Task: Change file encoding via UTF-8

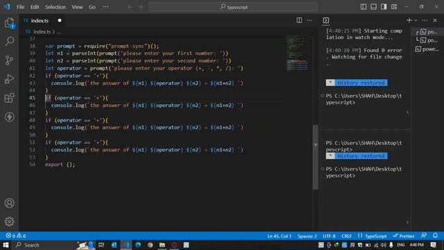Action: [329, 236]
